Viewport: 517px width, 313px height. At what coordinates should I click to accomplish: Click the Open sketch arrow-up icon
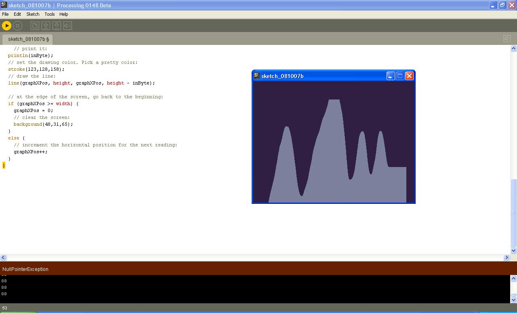pyautogui.click(x=46, y=25)
